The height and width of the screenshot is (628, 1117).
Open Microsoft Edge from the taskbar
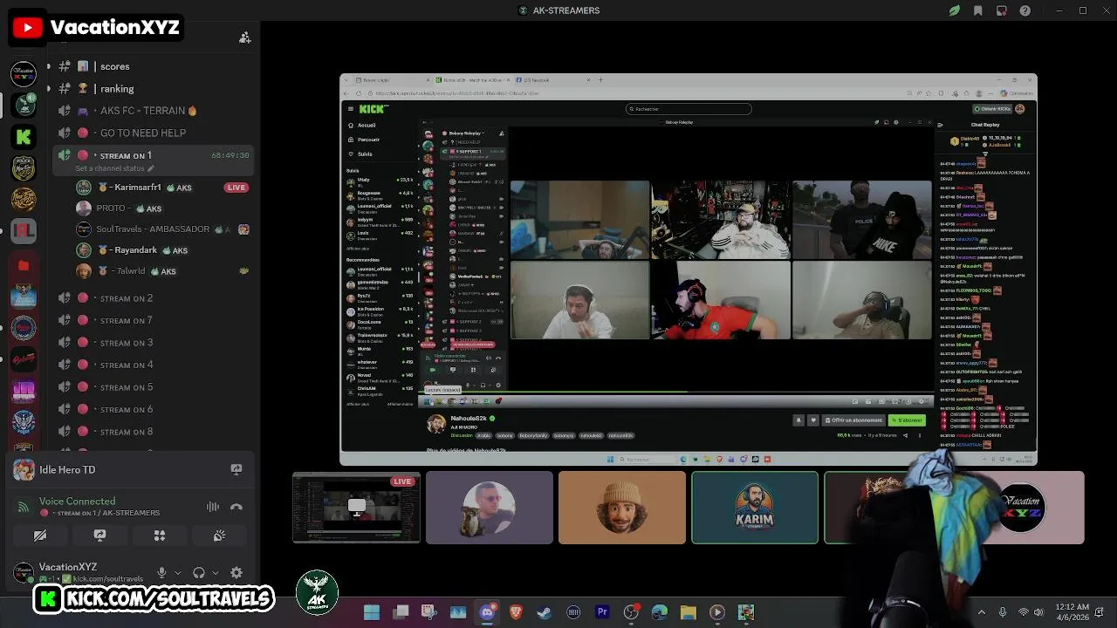pyautogui.click(x=660, y=612)
